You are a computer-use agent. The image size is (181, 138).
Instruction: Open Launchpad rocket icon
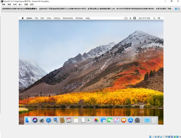[42, 120]
